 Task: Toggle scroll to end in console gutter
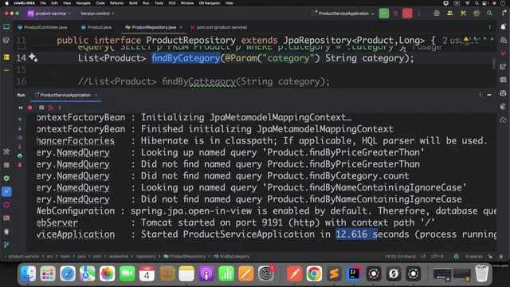pos(20,147)
